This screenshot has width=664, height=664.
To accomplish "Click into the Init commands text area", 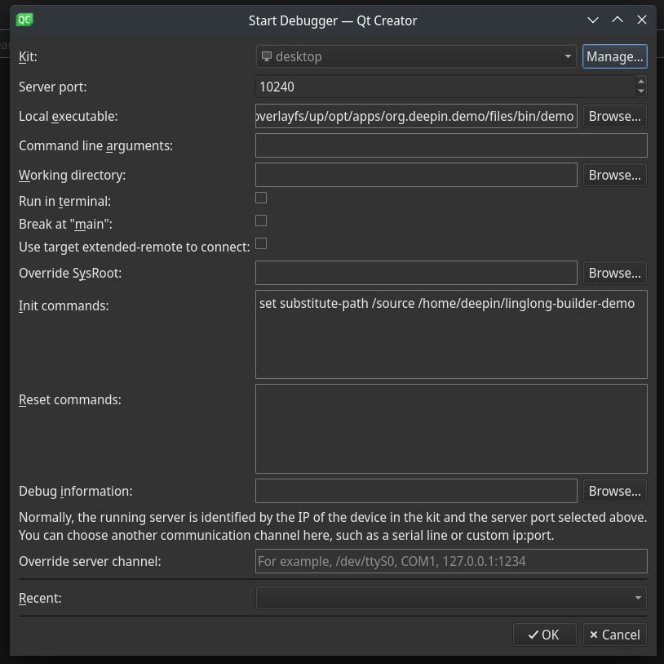I will [451, 335].
